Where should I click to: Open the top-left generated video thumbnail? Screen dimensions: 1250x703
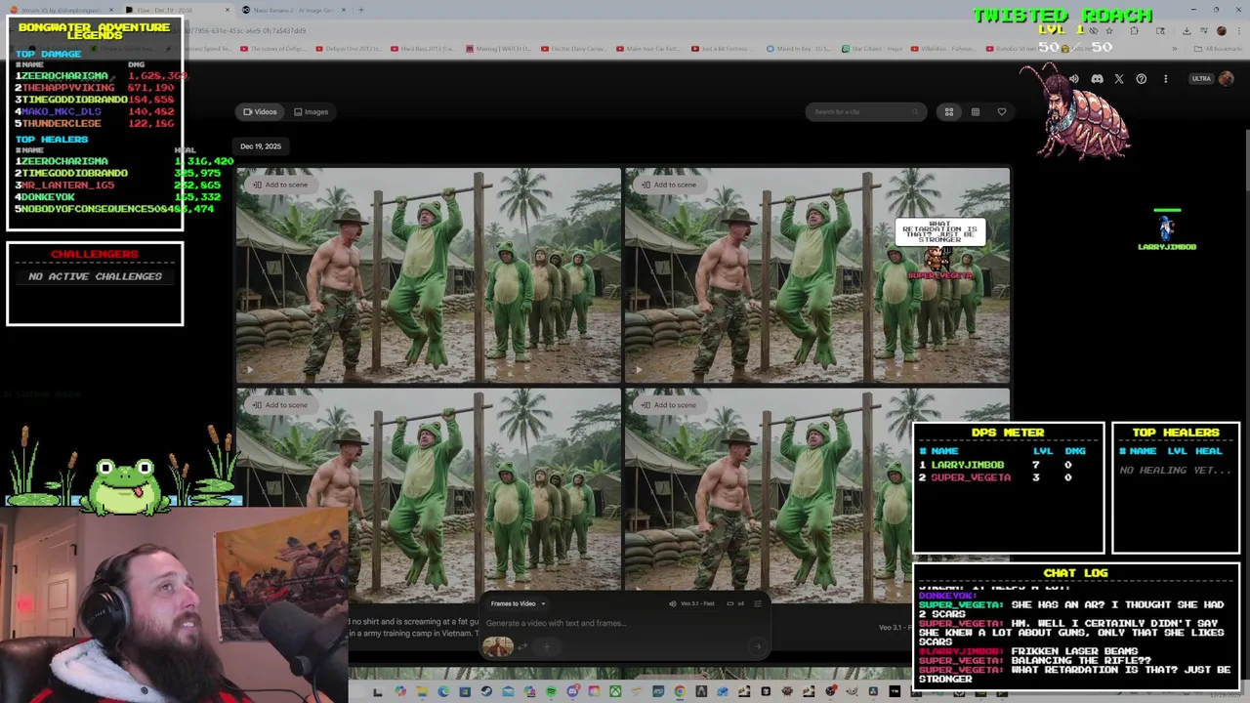click(x=428, y=275)
